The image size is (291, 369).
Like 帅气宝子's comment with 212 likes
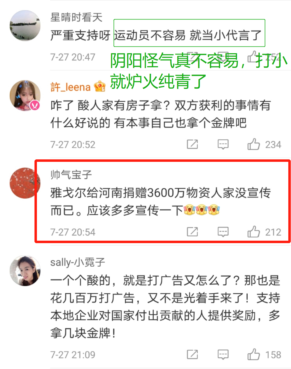(254, 232)
